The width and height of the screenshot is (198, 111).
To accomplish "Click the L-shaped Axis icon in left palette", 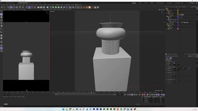I will [1, 32].
